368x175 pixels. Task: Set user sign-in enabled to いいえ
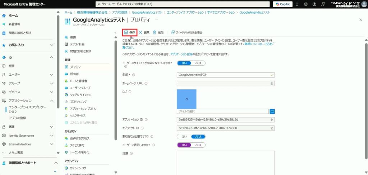click(x=198, y=63)
